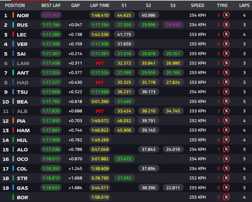Click NOR's purple best lap 1:17.147
252x202 pixels.
coord(51,15)
